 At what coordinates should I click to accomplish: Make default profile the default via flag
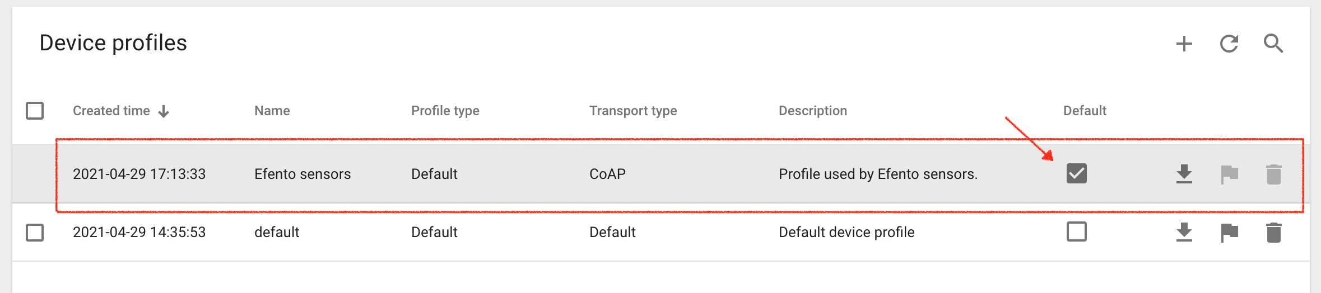pyautogui.click(x=1229, y=232)
